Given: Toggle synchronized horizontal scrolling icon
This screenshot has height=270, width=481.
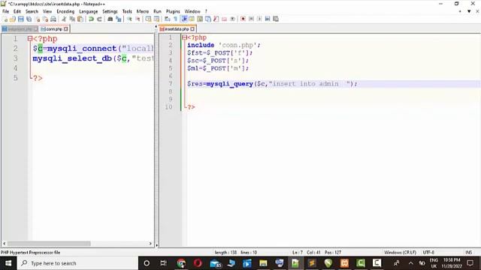Looking at the screenshot, I should pyautogui.click(x=156, y=19).
